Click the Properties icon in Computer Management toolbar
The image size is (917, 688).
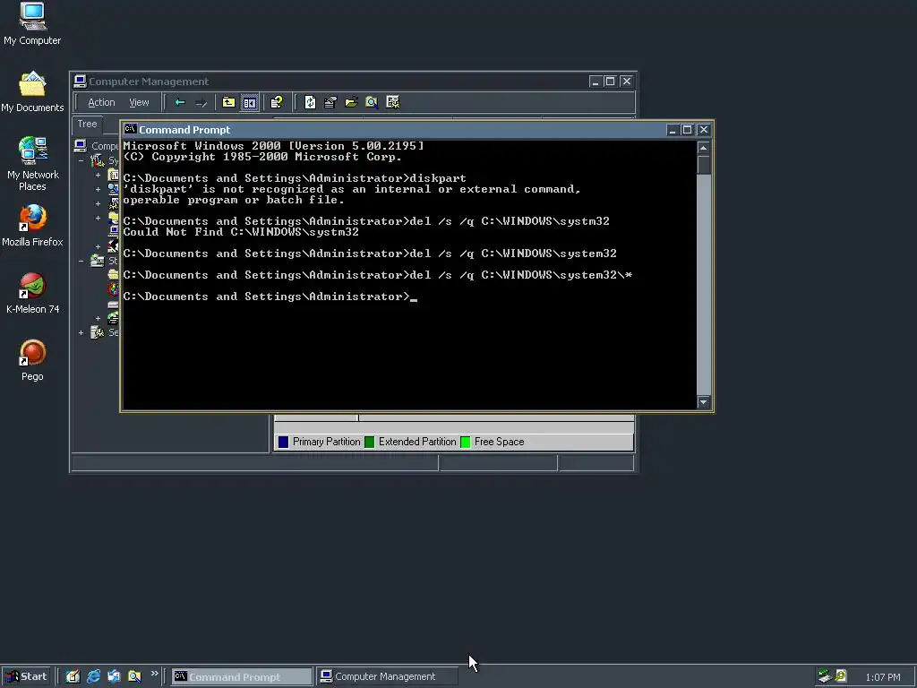330,102
